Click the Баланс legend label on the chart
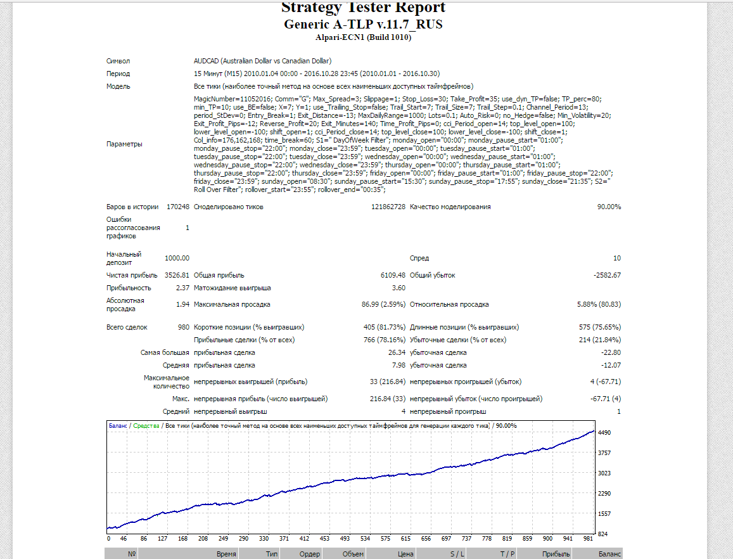 (x=118, y=426)
